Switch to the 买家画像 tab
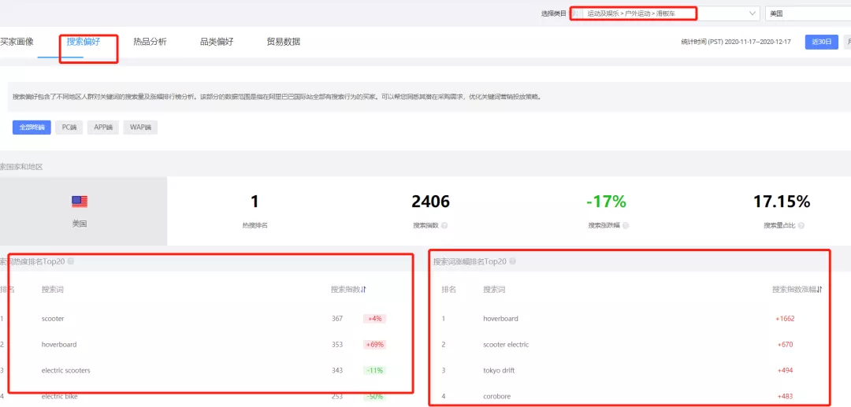Image resolution: width=851 pixels, height=407 pixels. tap(17, 42)
